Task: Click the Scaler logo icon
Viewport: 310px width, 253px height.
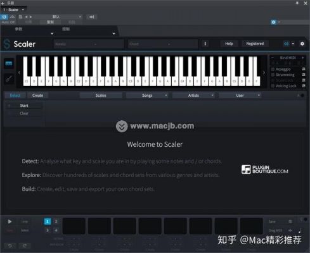Action: (x=7, y=44)
